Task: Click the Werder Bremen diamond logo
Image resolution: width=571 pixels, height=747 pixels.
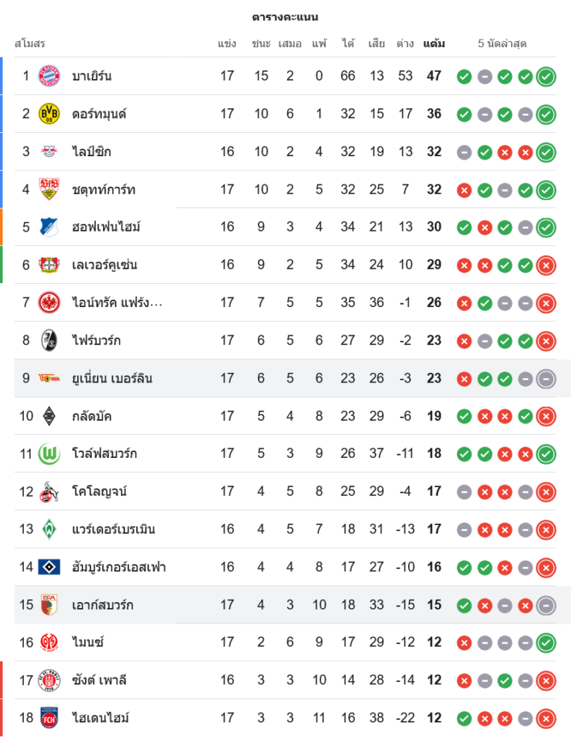Action: coord(49,529)
